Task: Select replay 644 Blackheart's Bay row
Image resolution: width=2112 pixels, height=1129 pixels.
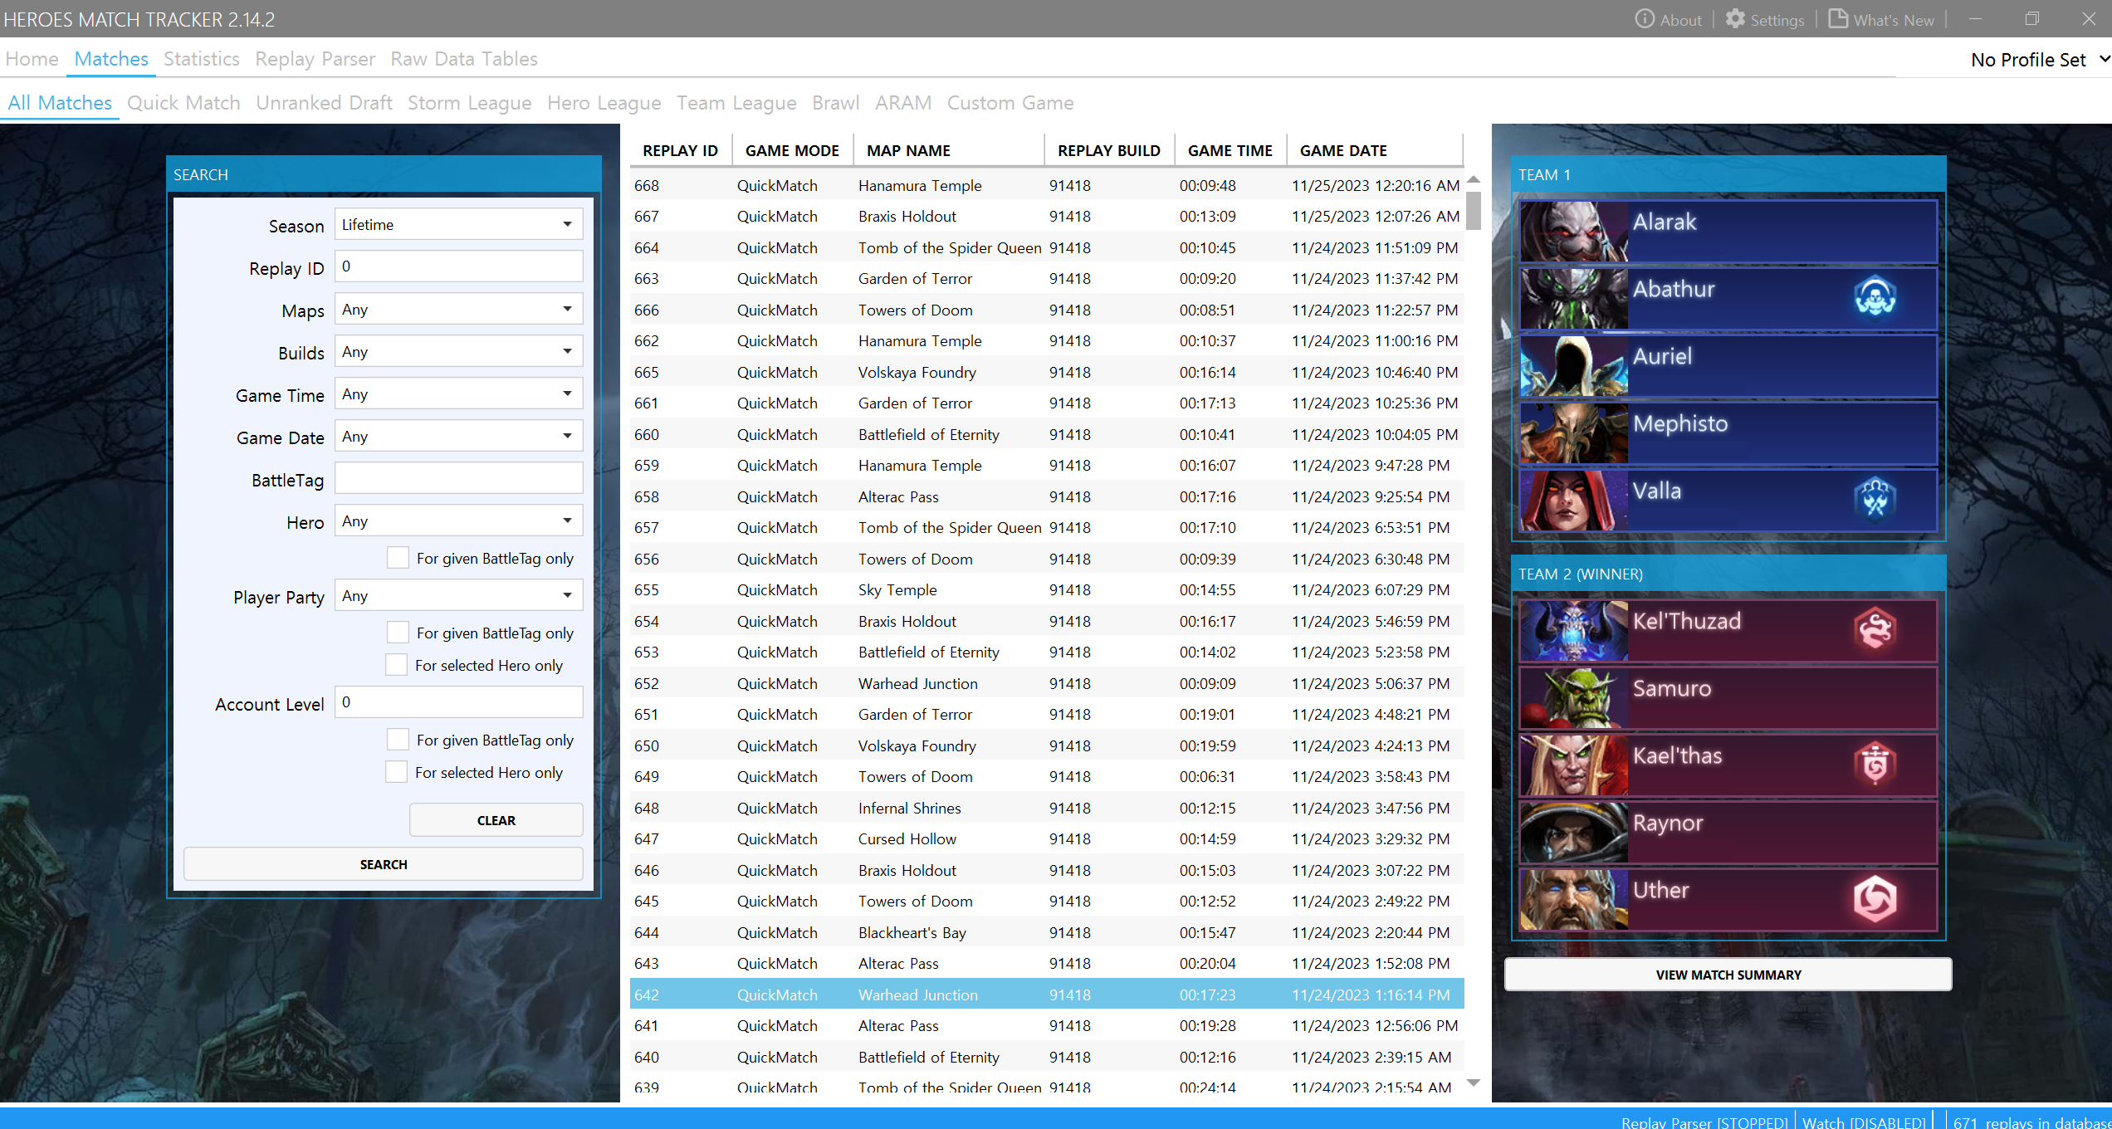Action: coord(1046,932)
